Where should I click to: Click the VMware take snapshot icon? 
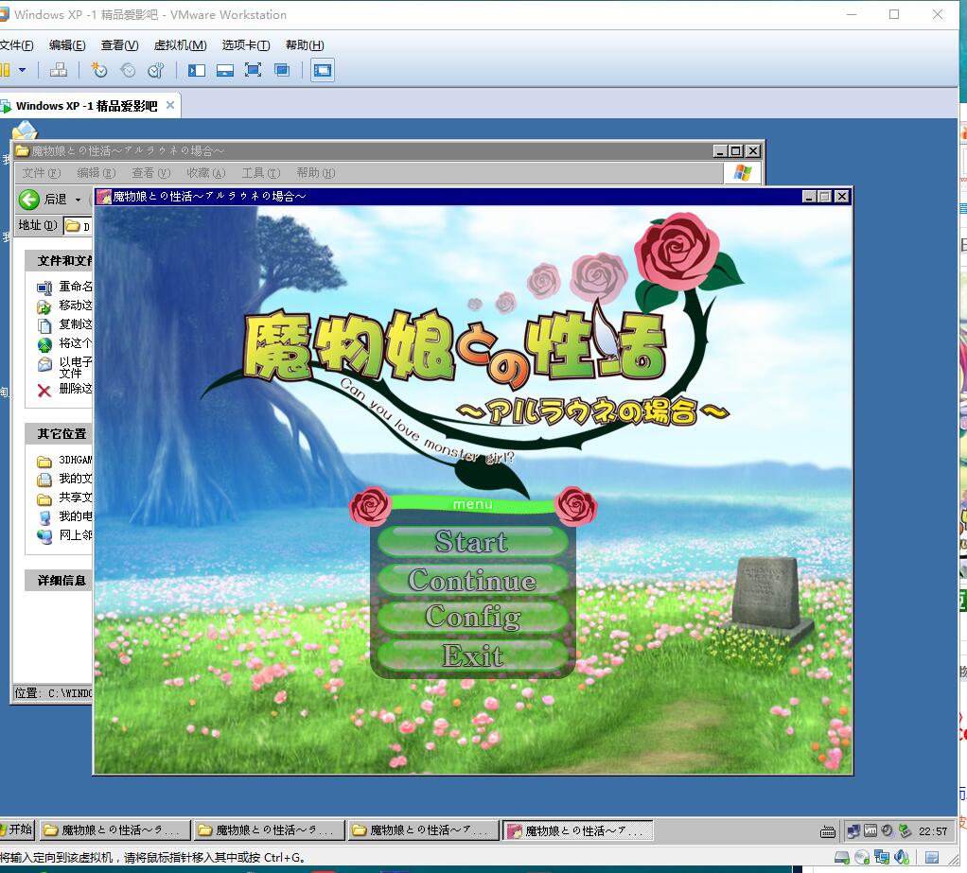99,70
